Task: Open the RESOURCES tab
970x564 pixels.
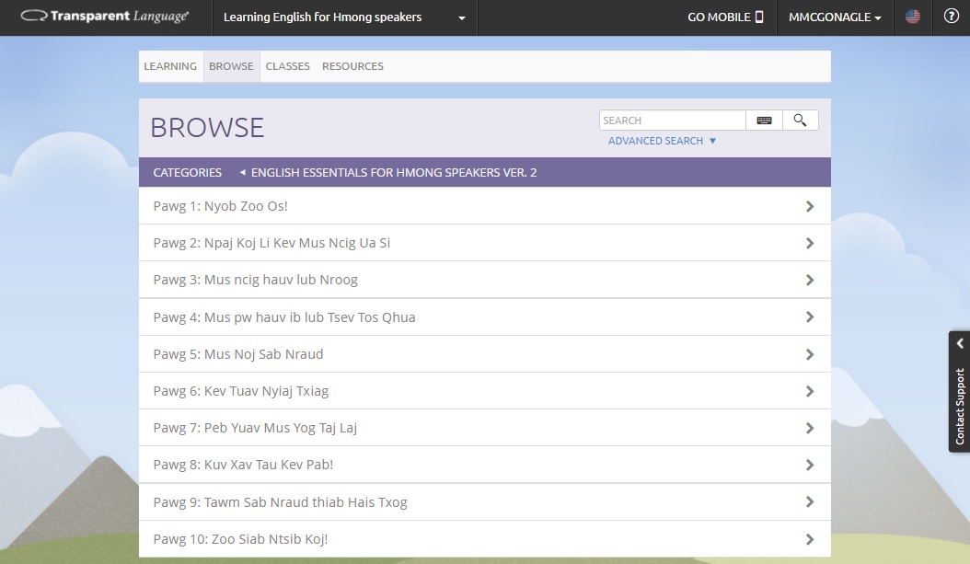Action: point(352,65)
